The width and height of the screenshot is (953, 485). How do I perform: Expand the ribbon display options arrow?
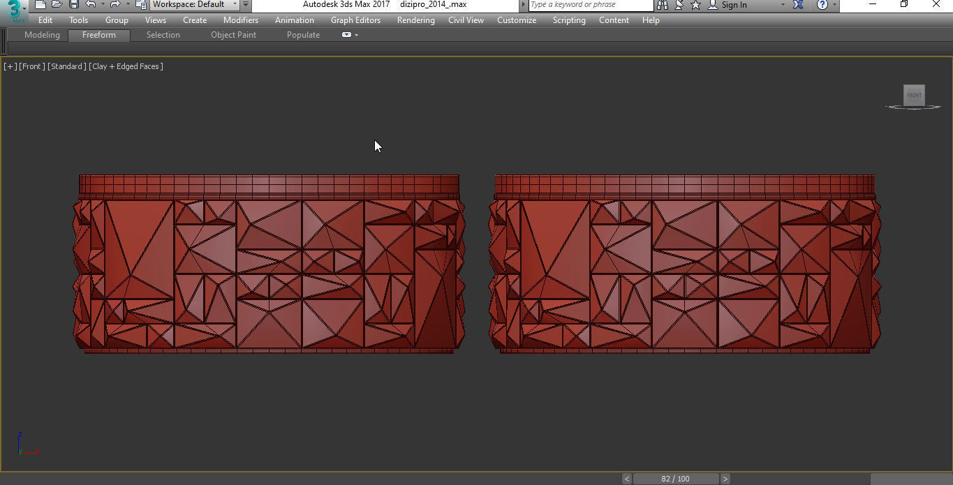coord(357,35)
